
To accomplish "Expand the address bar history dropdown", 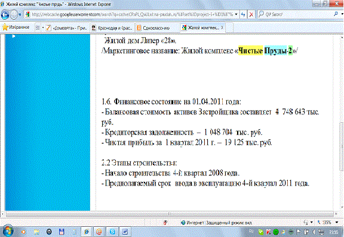I will [x=236, y=14].
